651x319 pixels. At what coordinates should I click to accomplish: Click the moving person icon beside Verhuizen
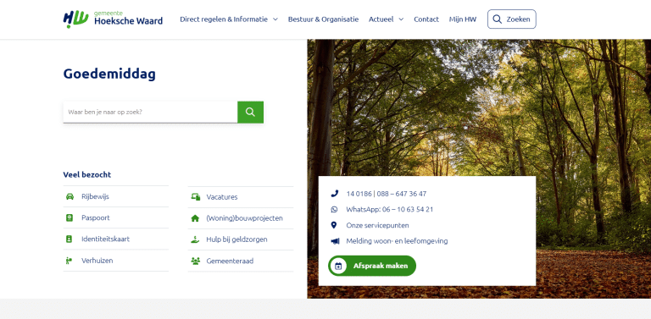[69, 261]
